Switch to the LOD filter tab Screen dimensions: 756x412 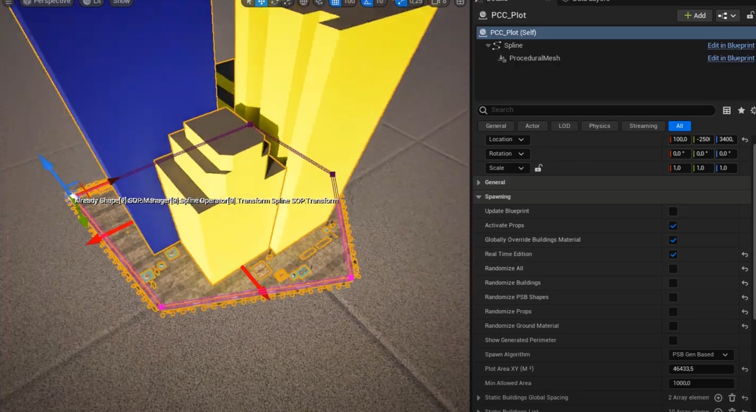click(564, 126)
